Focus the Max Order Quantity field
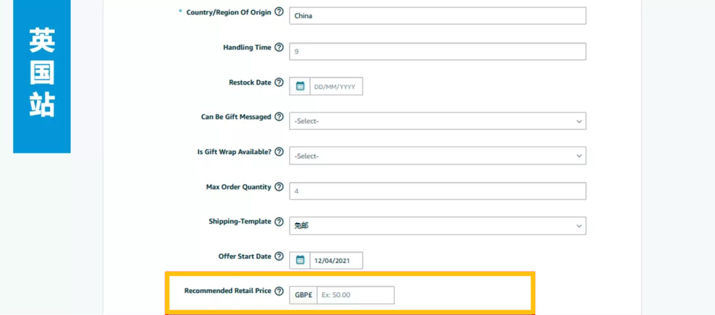The width and height of the screenshot is (715, 315). click(438, 191)
